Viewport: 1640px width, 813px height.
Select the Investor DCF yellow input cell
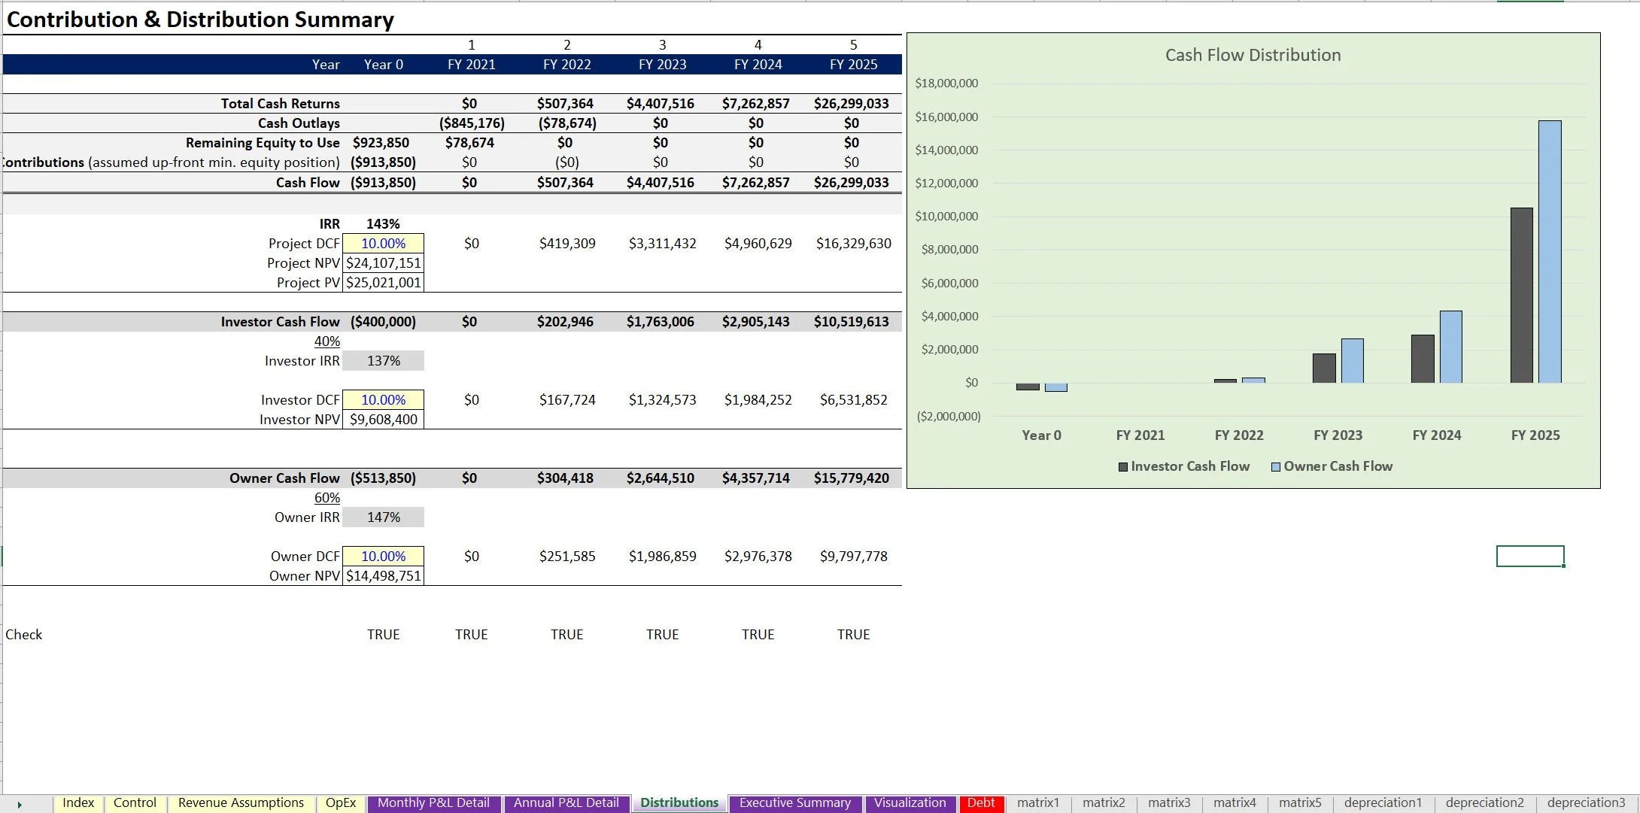pyautogui.click(x=383, y=399)
